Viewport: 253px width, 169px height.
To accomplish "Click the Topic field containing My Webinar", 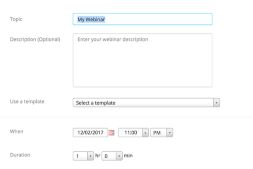I will coord(142,19).
